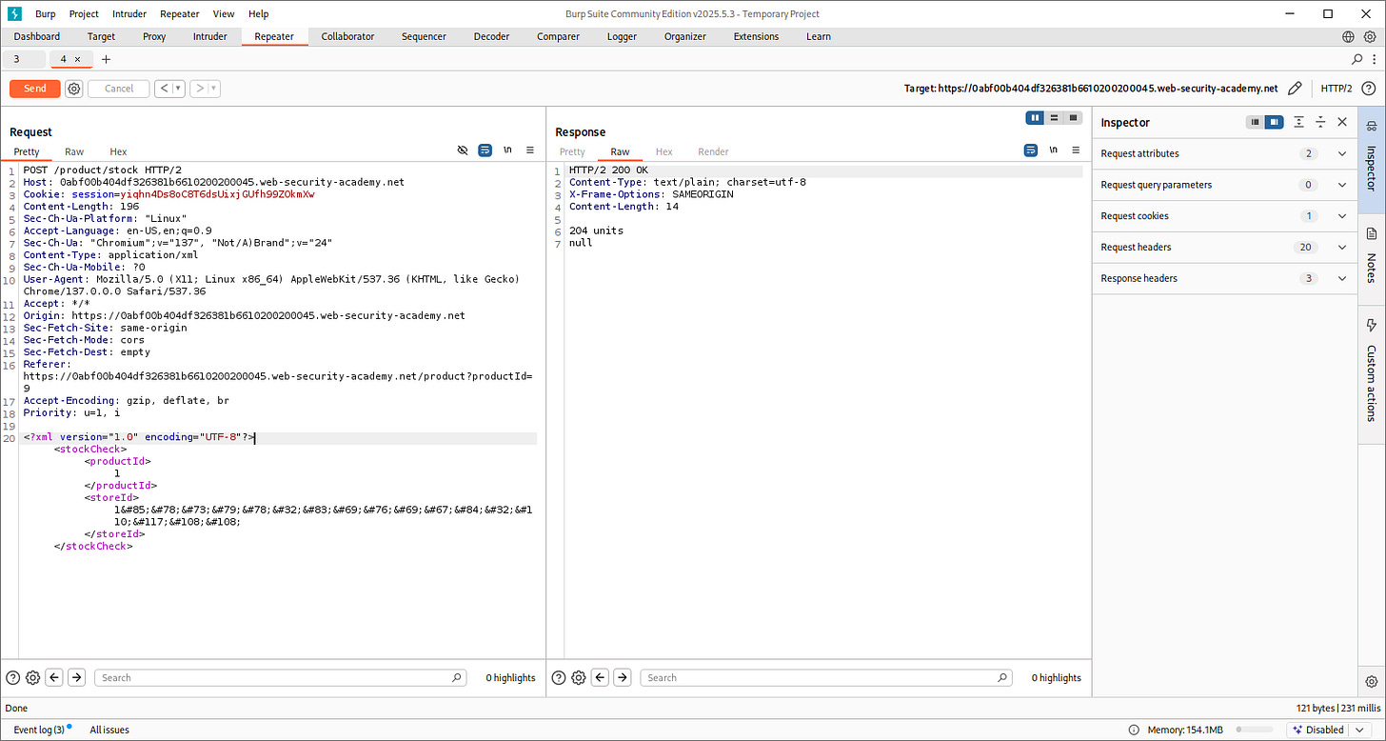Jump to next response search match
The width and height of the screenshot is (1386, 741).
click(x=623, y=677)
